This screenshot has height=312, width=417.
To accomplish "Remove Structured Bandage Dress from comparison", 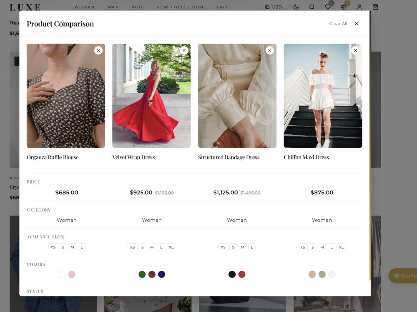I will click(x=270, y=50).
